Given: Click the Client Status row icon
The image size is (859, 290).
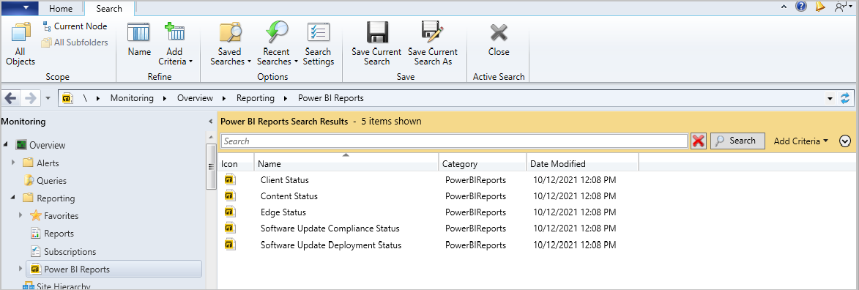Looking at the screenshot, I should point(230,179).
